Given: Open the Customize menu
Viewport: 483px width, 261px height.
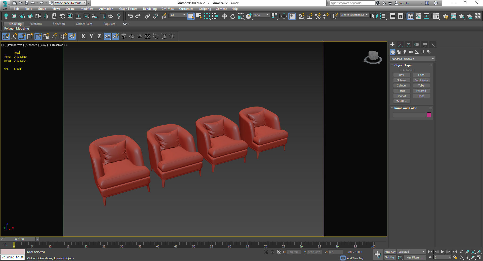Looking at the screenshot, I should 186,9.
